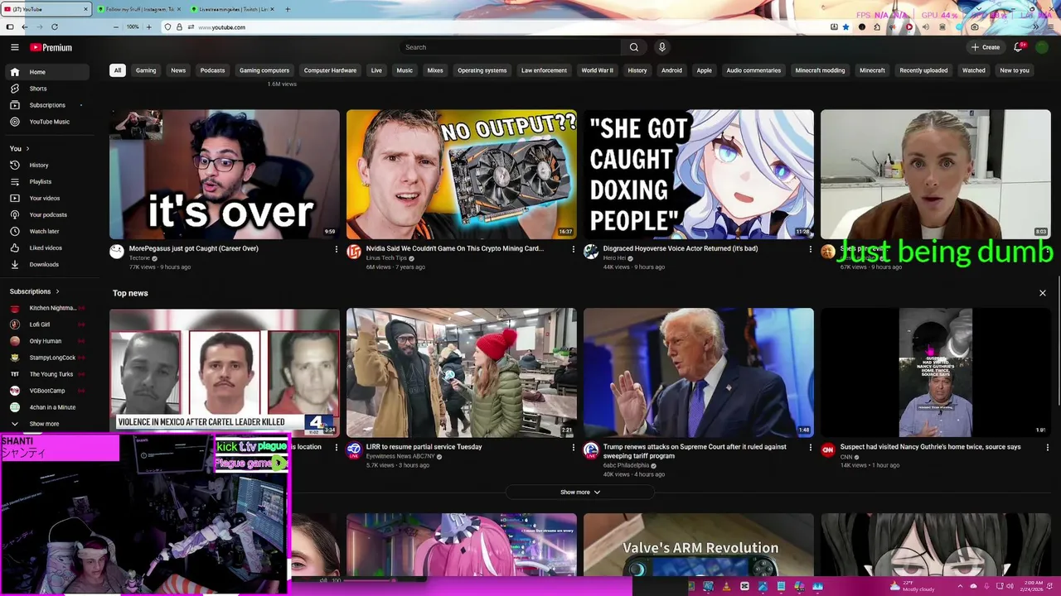The height and width of the screenshot is (596, 1061).
Task: Open Playlists in the sidebar
Action: (46, 181)
